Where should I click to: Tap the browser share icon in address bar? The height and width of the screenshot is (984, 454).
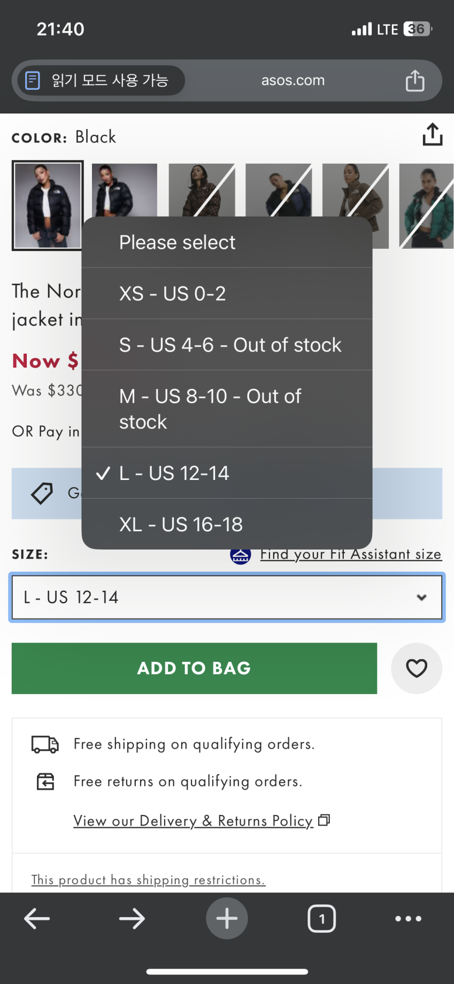coord(414,81)
